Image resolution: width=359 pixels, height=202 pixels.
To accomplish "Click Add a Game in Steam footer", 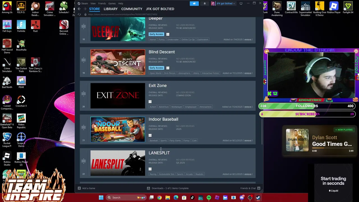I will tap(86, 188).
